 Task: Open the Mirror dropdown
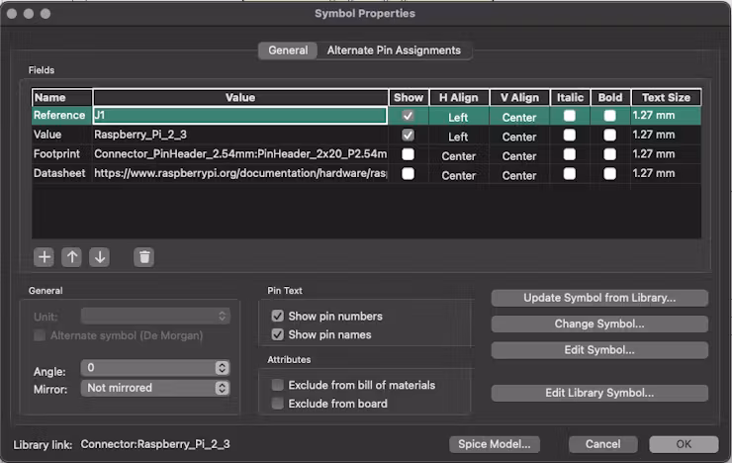156,388
